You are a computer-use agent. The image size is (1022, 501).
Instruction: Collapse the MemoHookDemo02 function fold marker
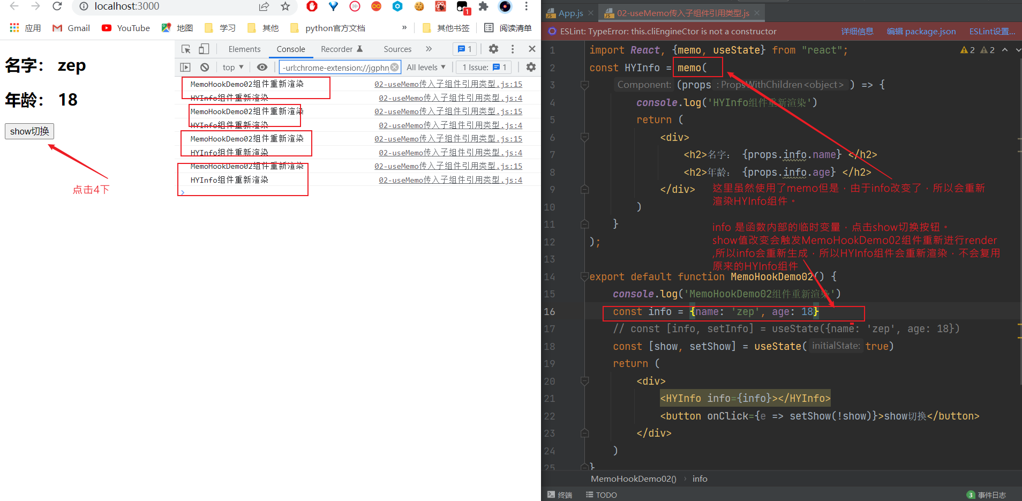point(585,276)
